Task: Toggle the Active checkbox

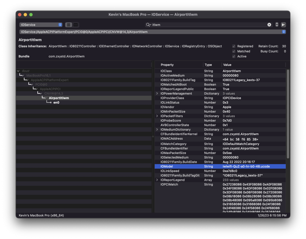Action: [x=233, y=56]
